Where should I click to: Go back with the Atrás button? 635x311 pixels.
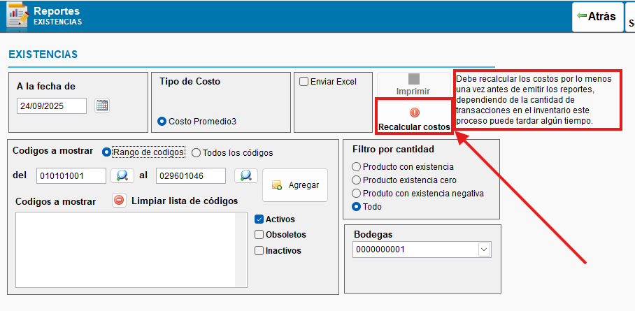click(597, 17)
